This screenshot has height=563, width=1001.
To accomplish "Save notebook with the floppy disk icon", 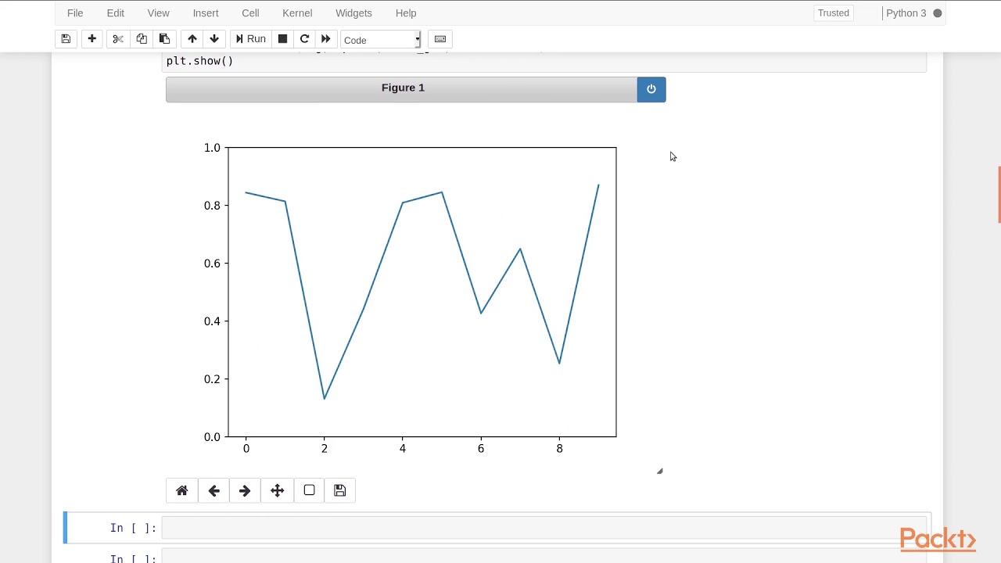I will 66,39.
